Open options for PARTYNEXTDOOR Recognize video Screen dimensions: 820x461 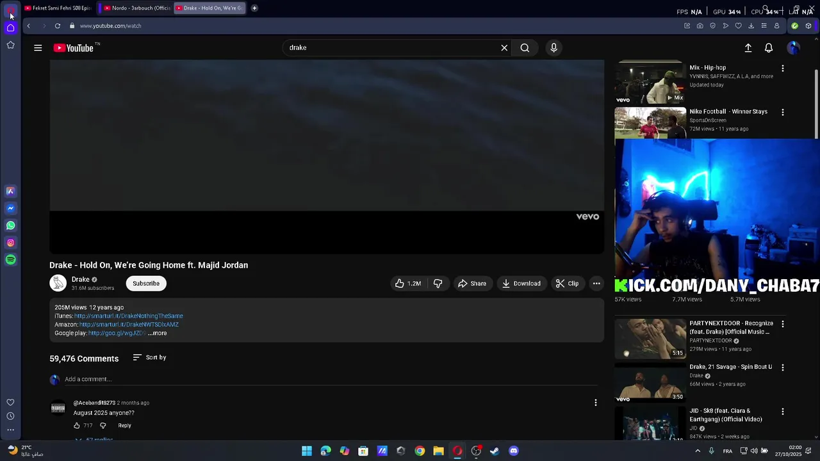782,324
